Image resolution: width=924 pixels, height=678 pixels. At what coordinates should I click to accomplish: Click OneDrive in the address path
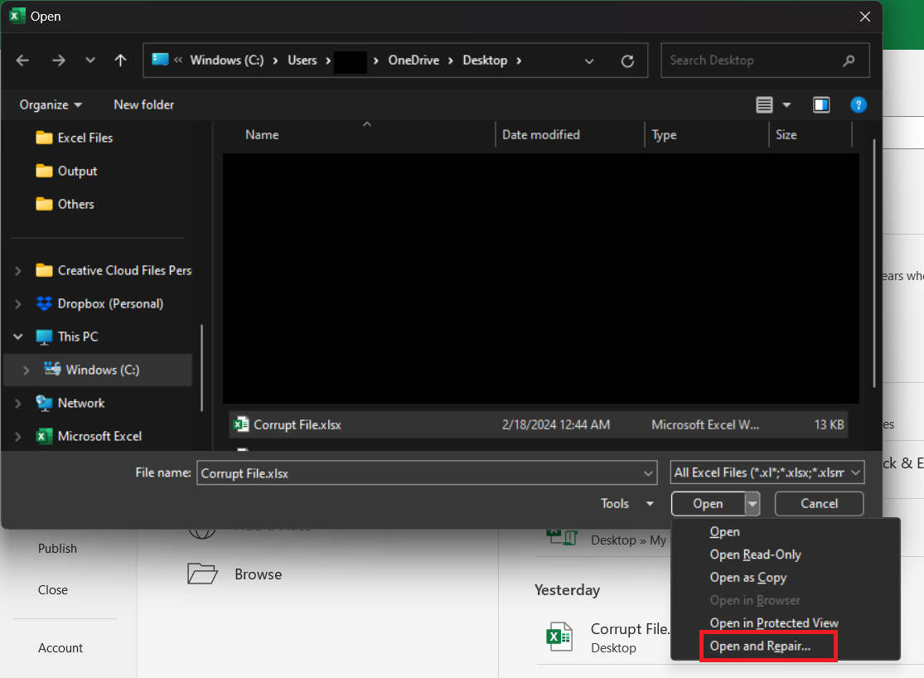pyautogui.click(x=414, y=61)
